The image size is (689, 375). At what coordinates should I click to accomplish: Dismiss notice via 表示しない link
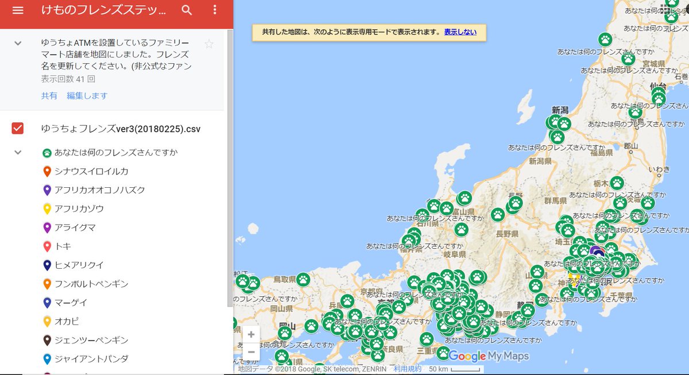(460, 32)
